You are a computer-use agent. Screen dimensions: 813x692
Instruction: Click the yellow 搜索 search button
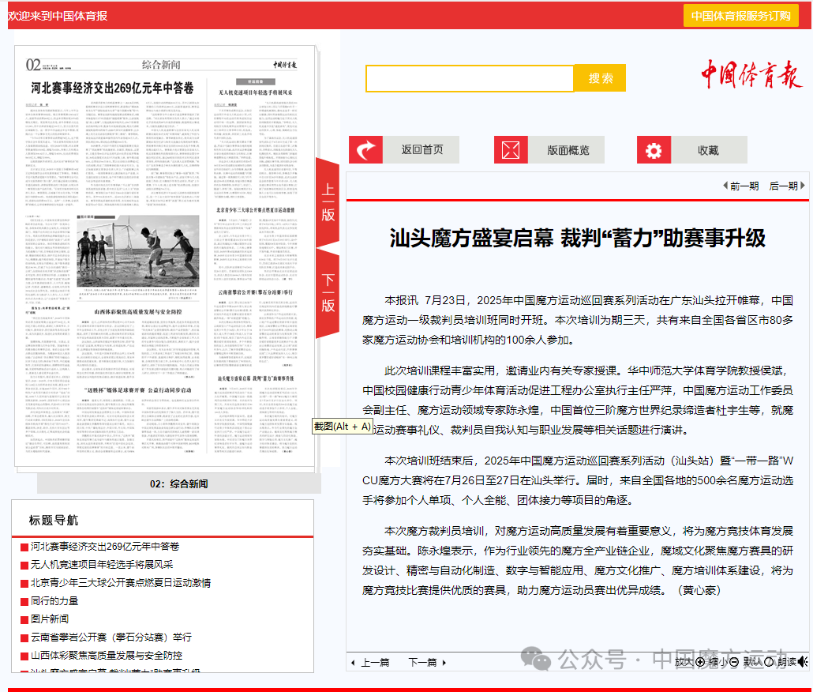(x=600, y=78)
